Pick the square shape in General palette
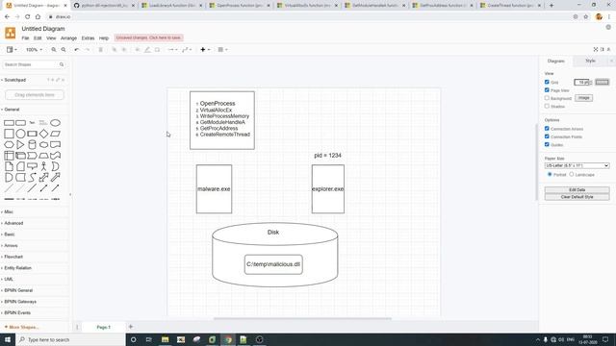Viewport: 616px width, 346px height. coord(9,134)
